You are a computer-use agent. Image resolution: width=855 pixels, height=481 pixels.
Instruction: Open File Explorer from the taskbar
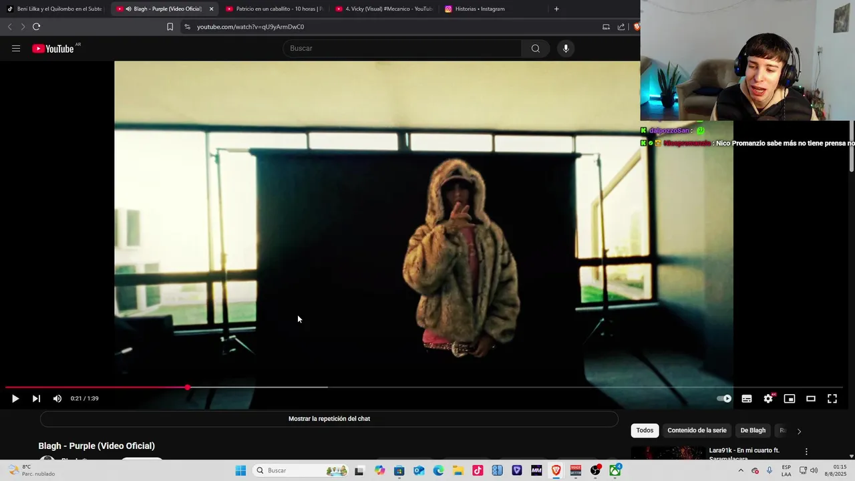pyautogui.click(x=458, y=470)
